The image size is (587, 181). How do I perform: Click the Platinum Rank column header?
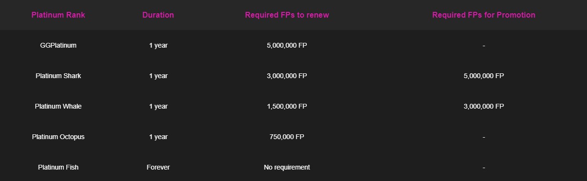[x=58, y=15]
